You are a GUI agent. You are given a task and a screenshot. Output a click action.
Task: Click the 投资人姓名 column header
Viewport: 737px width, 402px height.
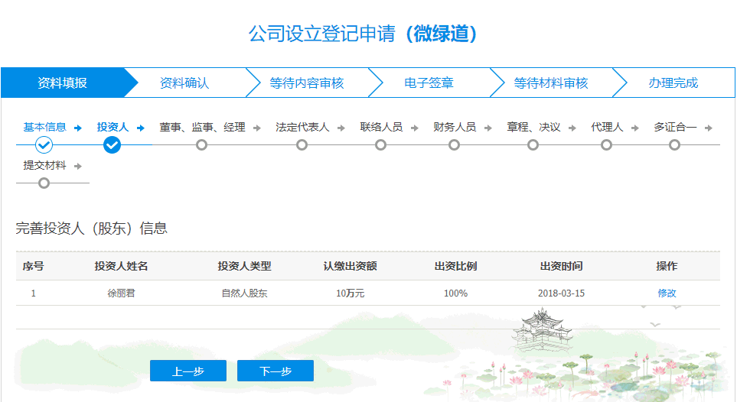(121, 266)
